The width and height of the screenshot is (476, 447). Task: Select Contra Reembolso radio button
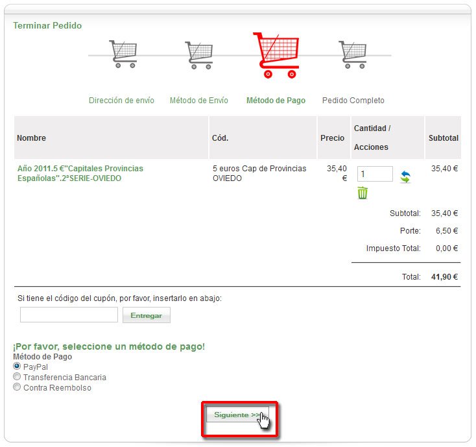pyautogui.click(x=17, y=387)
